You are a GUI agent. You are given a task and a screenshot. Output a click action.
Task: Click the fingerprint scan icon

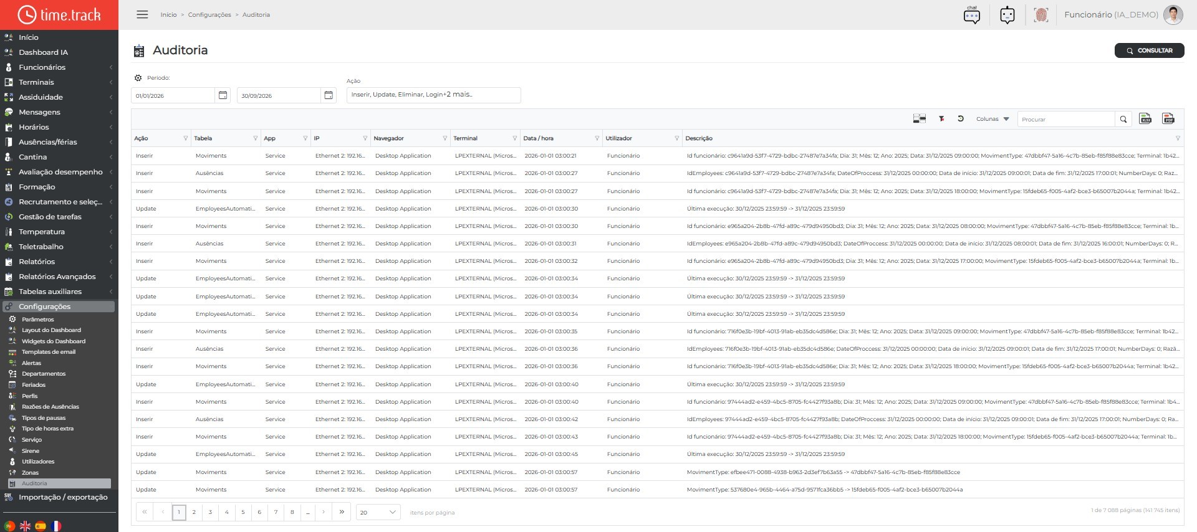(1041, 15)
